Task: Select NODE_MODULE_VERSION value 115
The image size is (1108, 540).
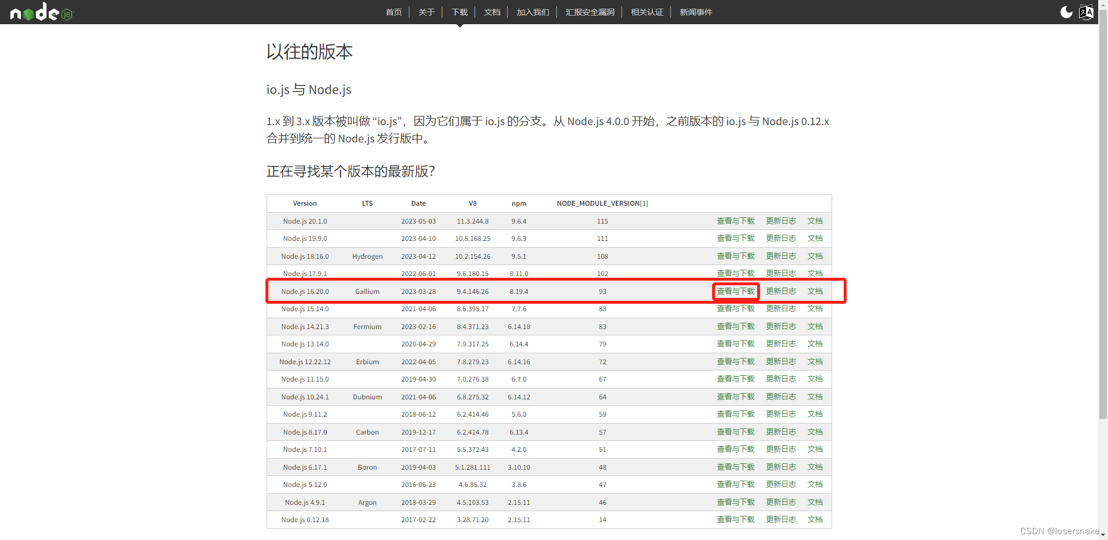Action: click(x=602, y=221)
